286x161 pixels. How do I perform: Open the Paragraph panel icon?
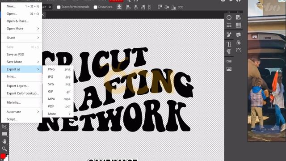coord(229,52)
